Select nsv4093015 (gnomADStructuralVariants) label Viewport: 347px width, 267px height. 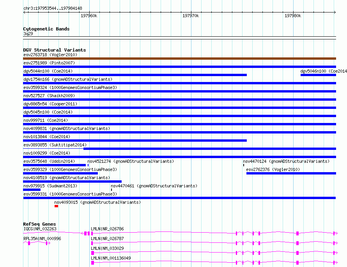(x=97, y=202)
